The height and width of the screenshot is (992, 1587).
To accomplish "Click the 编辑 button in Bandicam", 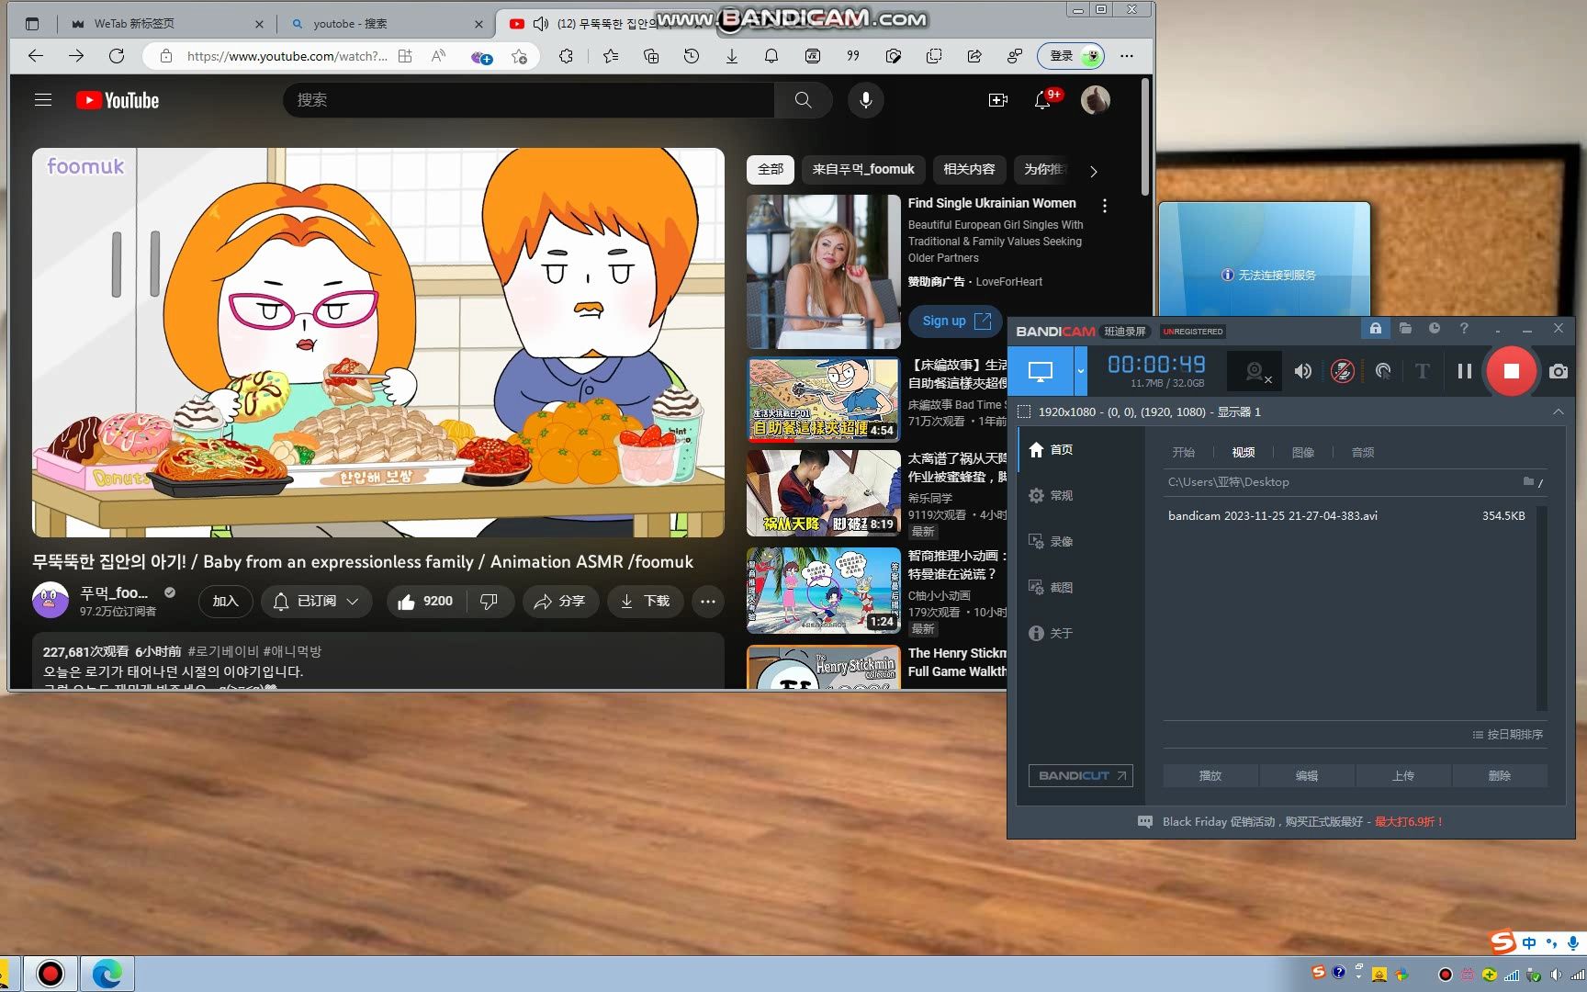I will 1307,775.
